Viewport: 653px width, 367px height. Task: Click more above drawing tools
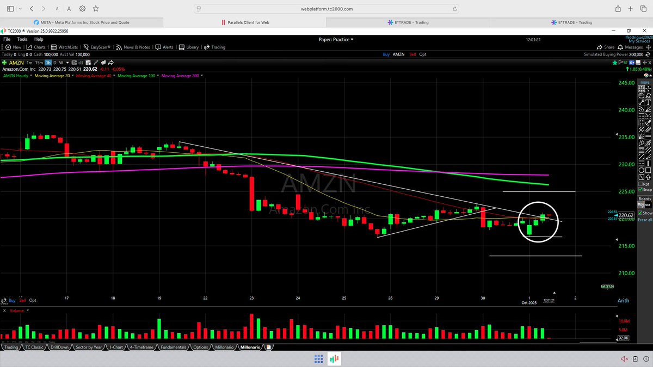click(x=645, y=82)
